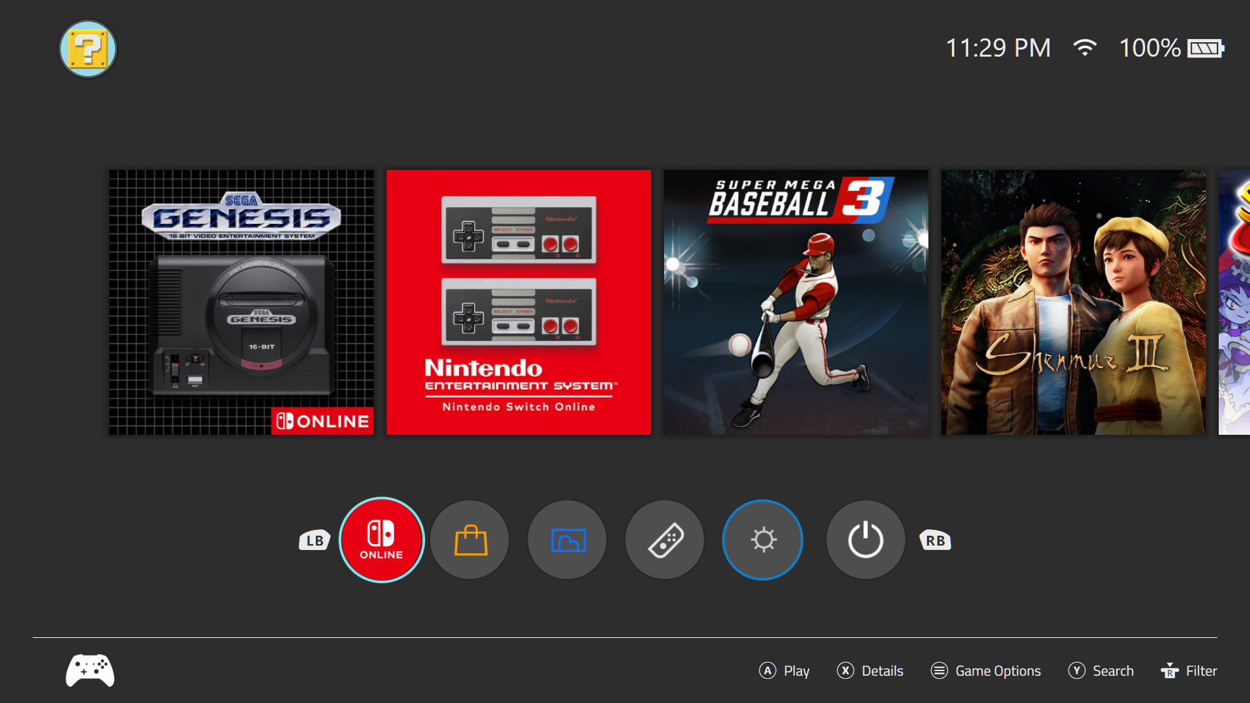
Task: Open the eShop shopping bag icon
Action: coord(470,540)
